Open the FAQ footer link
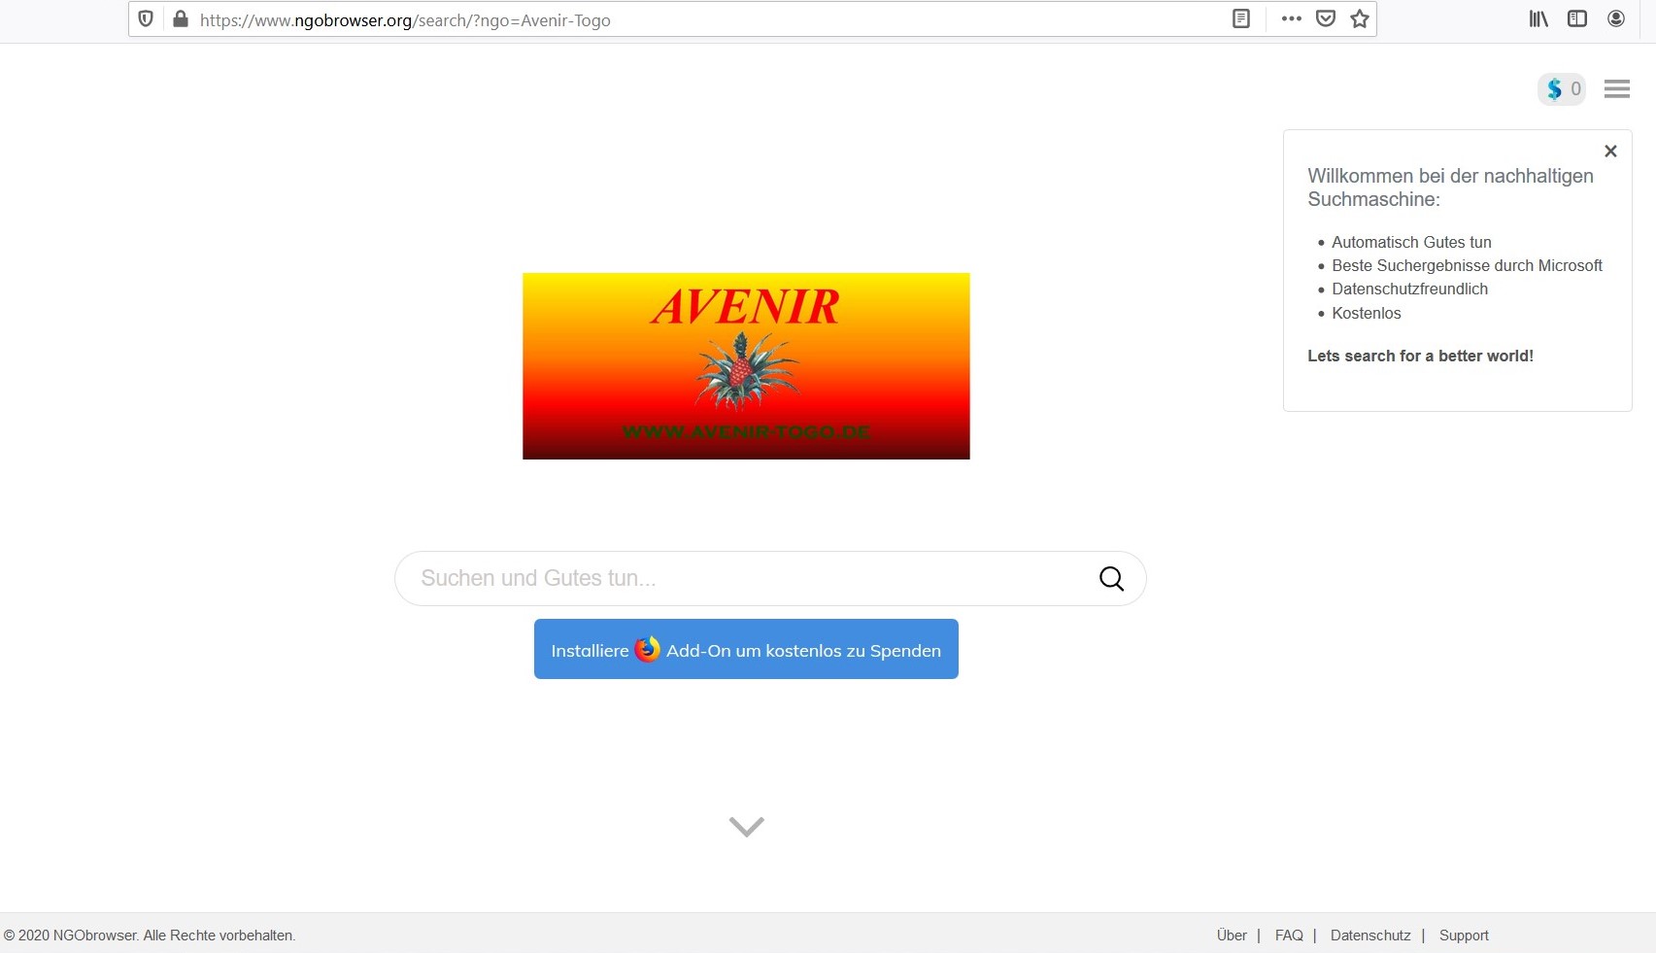This screenshot has width=1656, height=953. coord(1288,935)
